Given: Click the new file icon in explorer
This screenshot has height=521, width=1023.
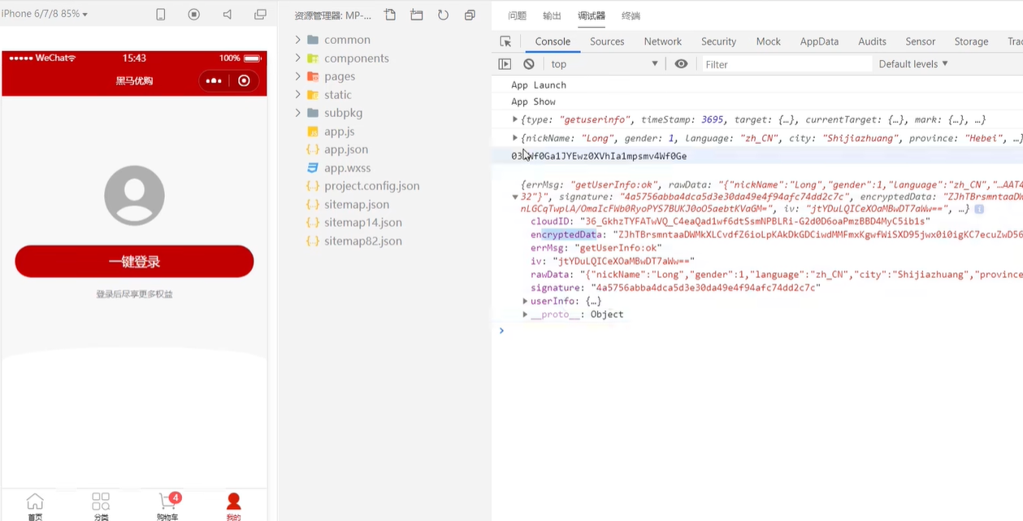Looking at the screenshot, I should pyautogui.click(x=390, y=15).
